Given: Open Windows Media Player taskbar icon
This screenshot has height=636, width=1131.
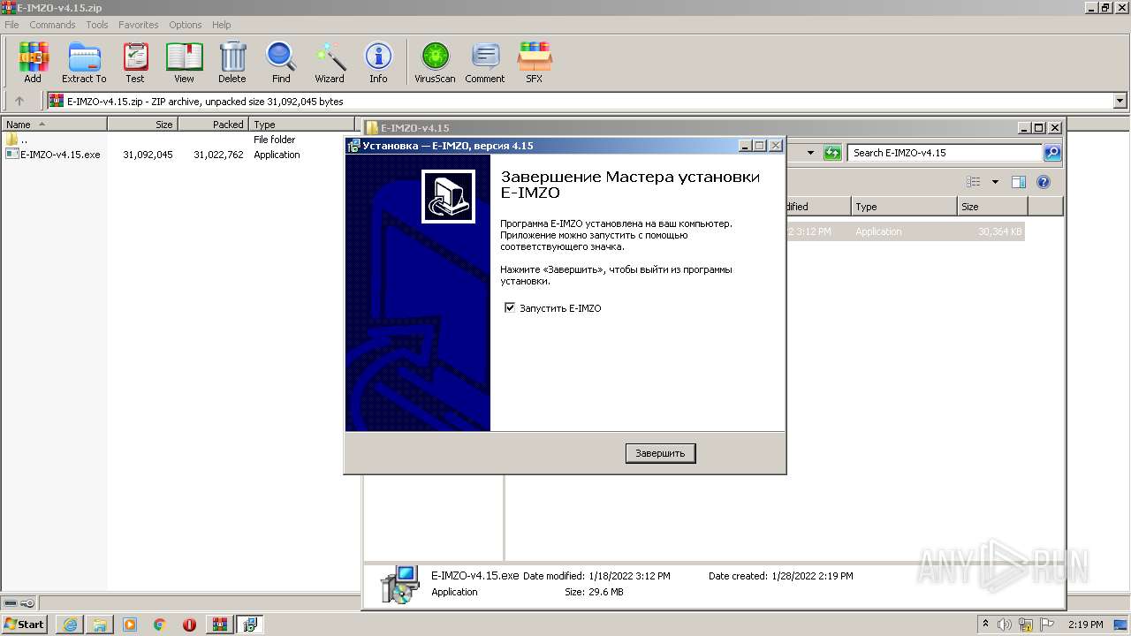Looking at the screenshot, I should pyautogui.click(x=130, y=625).
